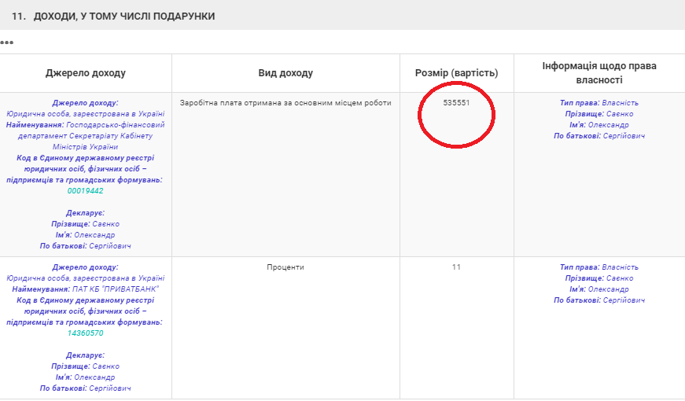Click the circled income value 535551
This screenshot has width=685, height=401.
[x=456, y=103]
